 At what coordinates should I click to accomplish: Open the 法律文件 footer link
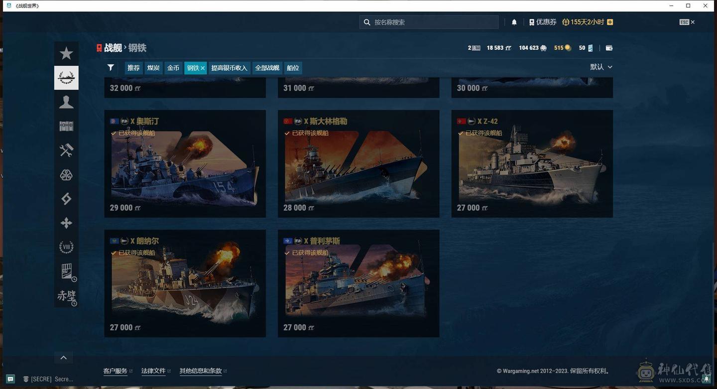tap(153, 371)
